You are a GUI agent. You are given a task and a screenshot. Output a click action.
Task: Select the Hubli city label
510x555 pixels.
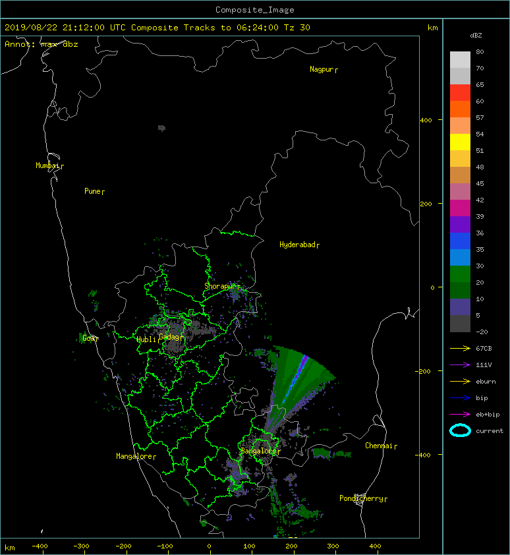(146, 339)
